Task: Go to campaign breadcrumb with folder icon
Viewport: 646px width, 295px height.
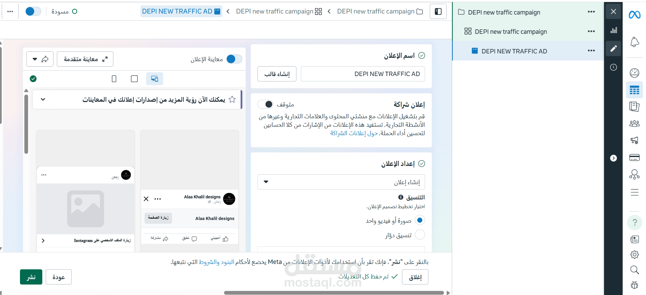Action: [x=380, y=11]
